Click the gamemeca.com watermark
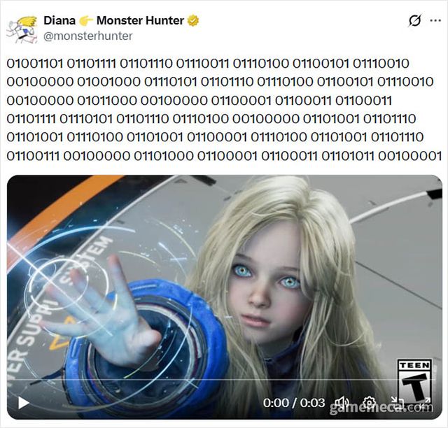The width and height of the screenshot is (448, 428). pos(381,408)
